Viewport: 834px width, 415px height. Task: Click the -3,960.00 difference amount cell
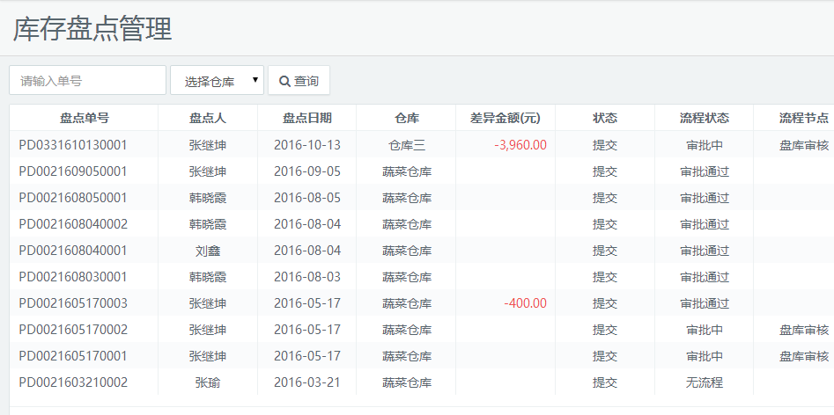(x=520, y=145)
